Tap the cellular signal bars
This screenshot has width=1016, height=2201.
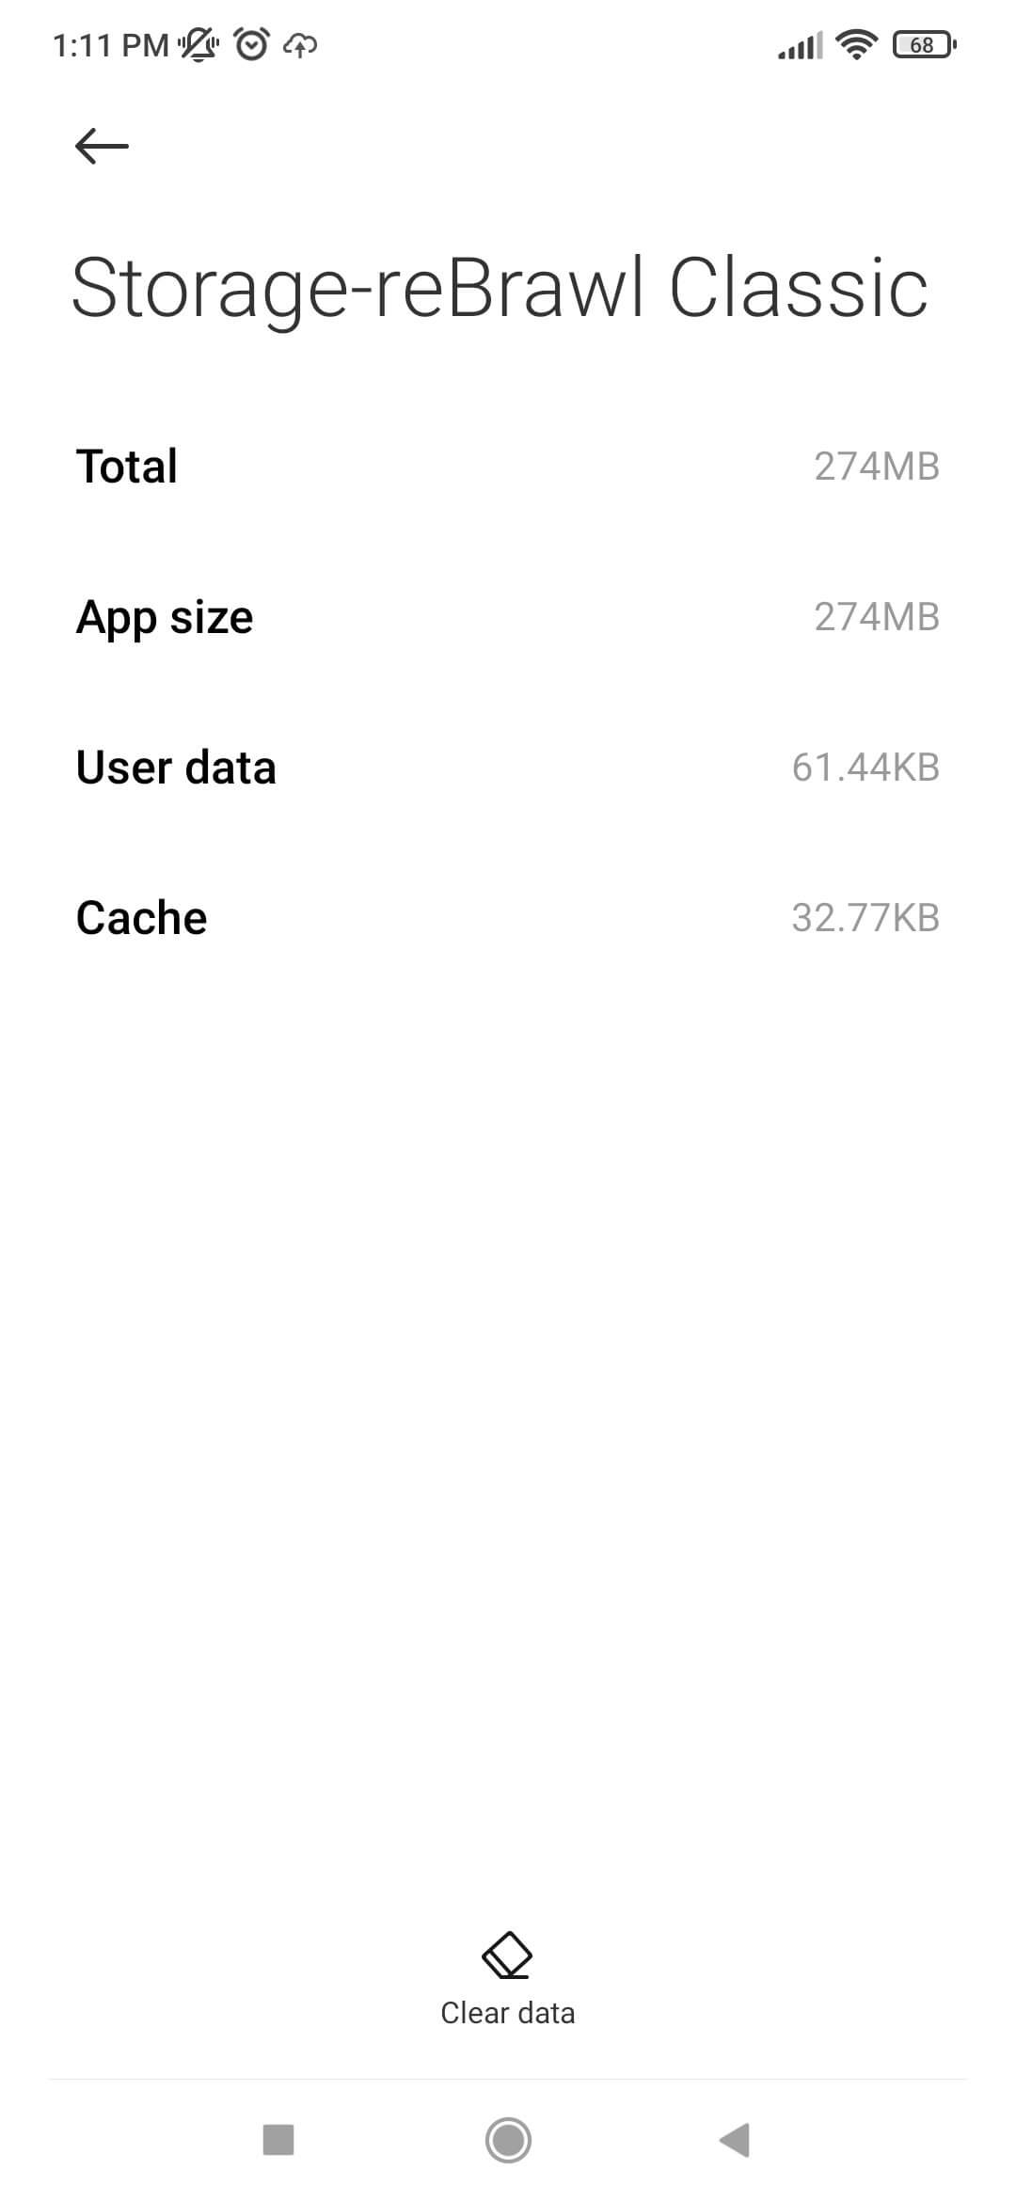tap(800, 44)
